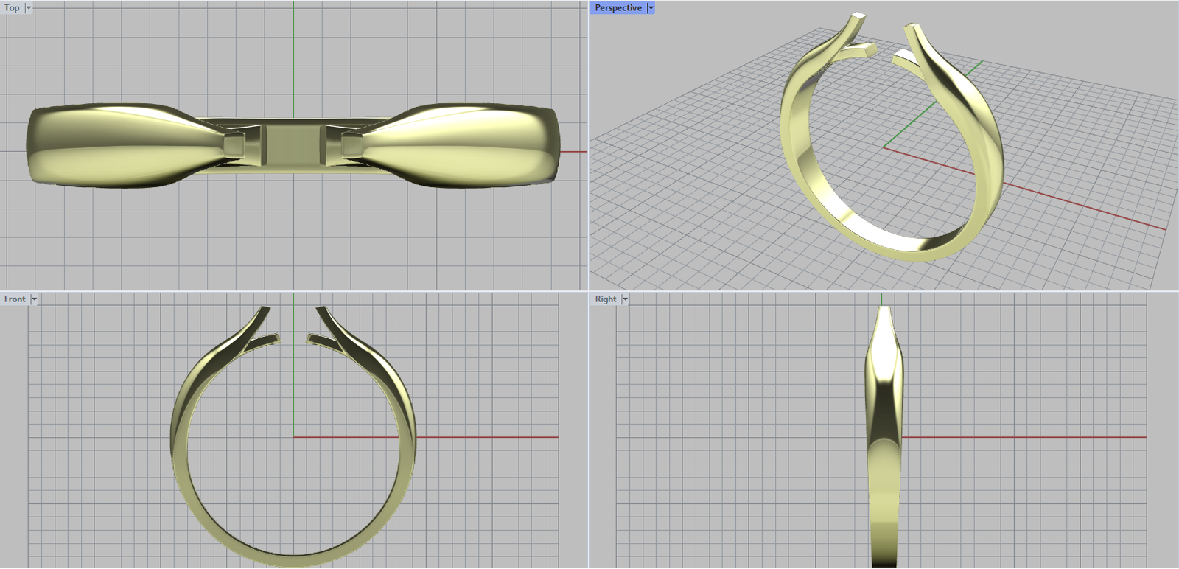The width and height of the screenshot is (1179, 569).
Task: Open the Top viewport dropdown arrow menu
Action: (x=29, y=8)
